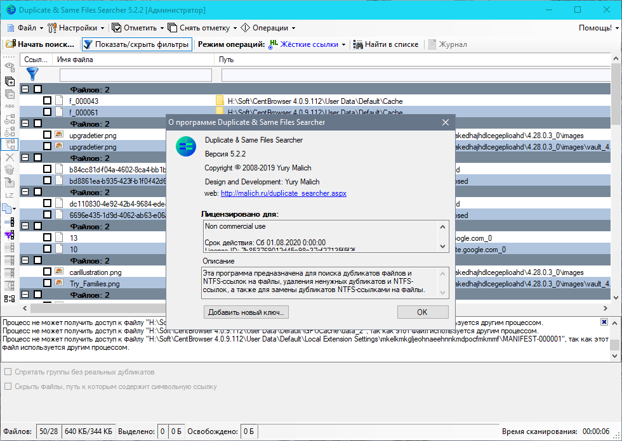Tick the checkbox for f_000061
Viewport: 622px width, 441px height.
pyautogui.click(x=47, y=112)
